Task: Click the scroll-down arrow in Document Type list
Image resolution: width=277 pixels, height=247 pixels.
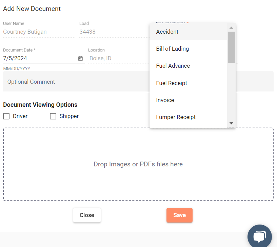Action: pyautogui.click(x=231, y=123)
